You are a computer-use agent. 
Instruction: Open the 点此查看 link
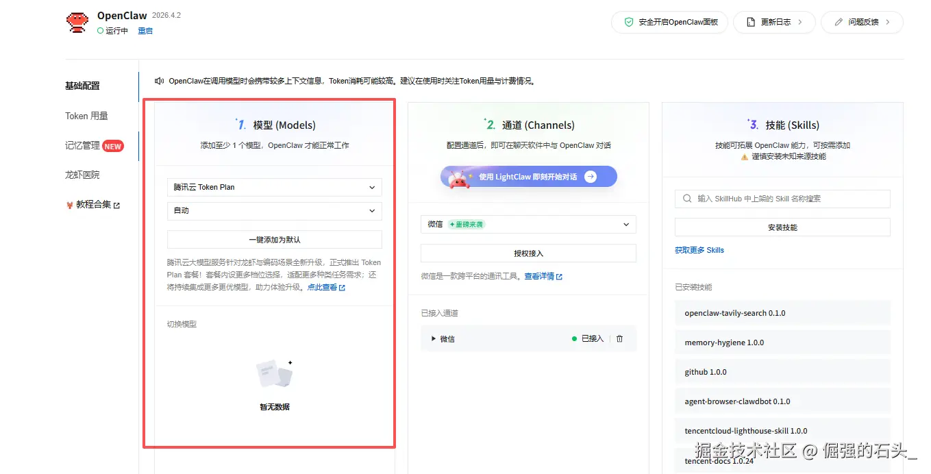[322, 287]
